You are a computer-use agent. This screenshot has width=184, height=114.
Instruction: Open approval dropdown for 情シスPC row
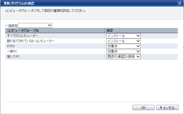[123, 57]
